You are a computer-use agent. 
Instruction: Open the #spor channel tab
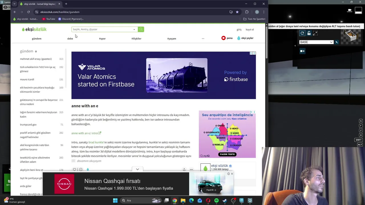pos(102,38)
